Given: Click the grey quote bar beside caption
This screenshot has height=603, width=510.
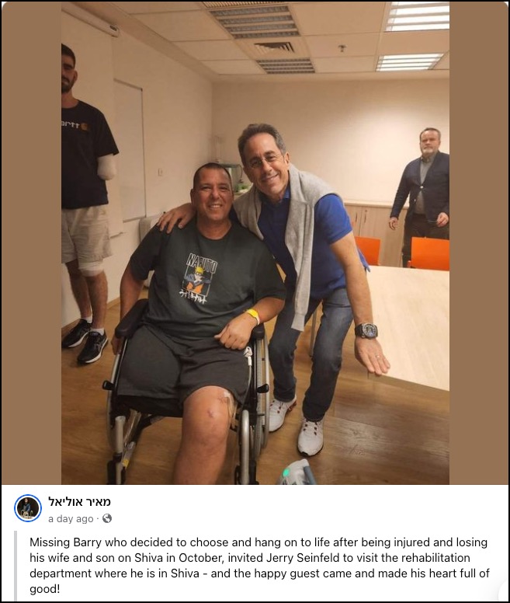Looking at the screenshot, I should click(16, 566).
